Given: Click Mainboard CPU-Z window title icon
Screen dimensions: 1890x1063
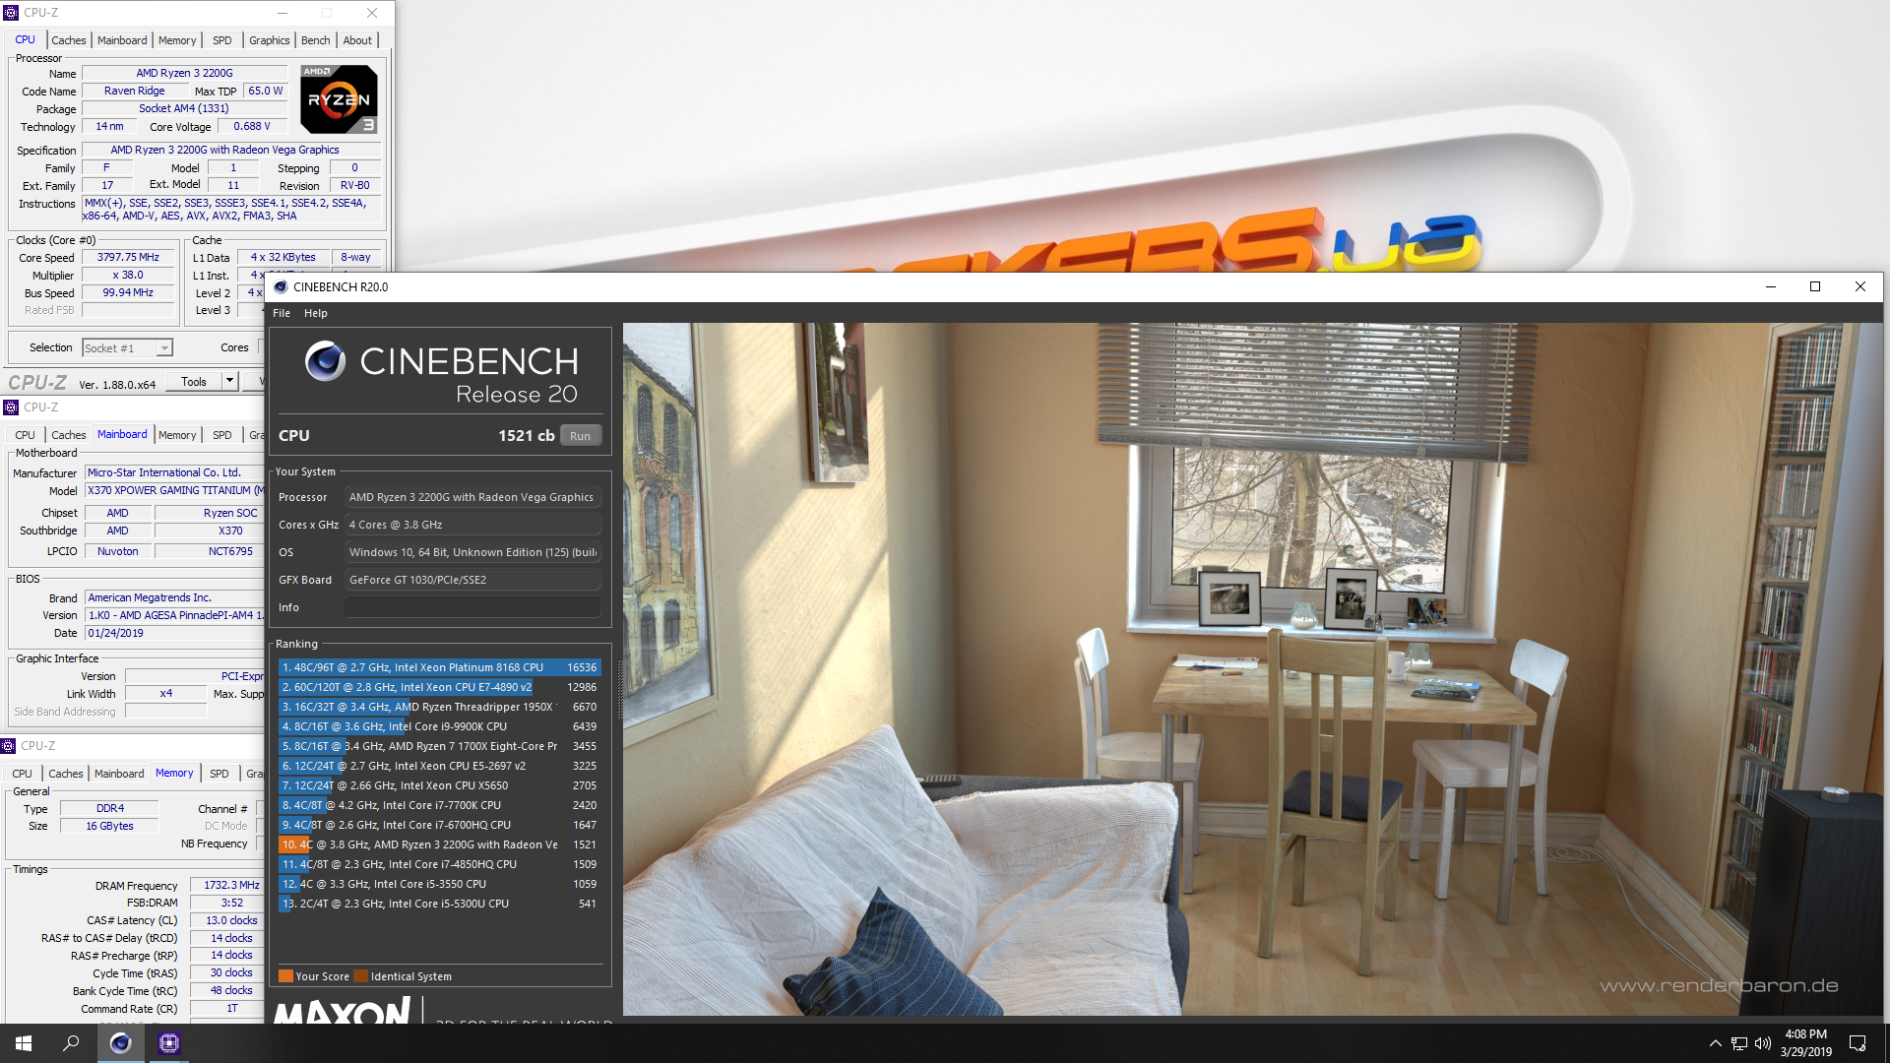Looking at the screenshot, I should [x=11, y=407].
